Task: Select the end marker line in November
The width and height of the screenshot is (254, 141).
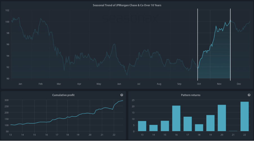Action: tap(230, 45)
